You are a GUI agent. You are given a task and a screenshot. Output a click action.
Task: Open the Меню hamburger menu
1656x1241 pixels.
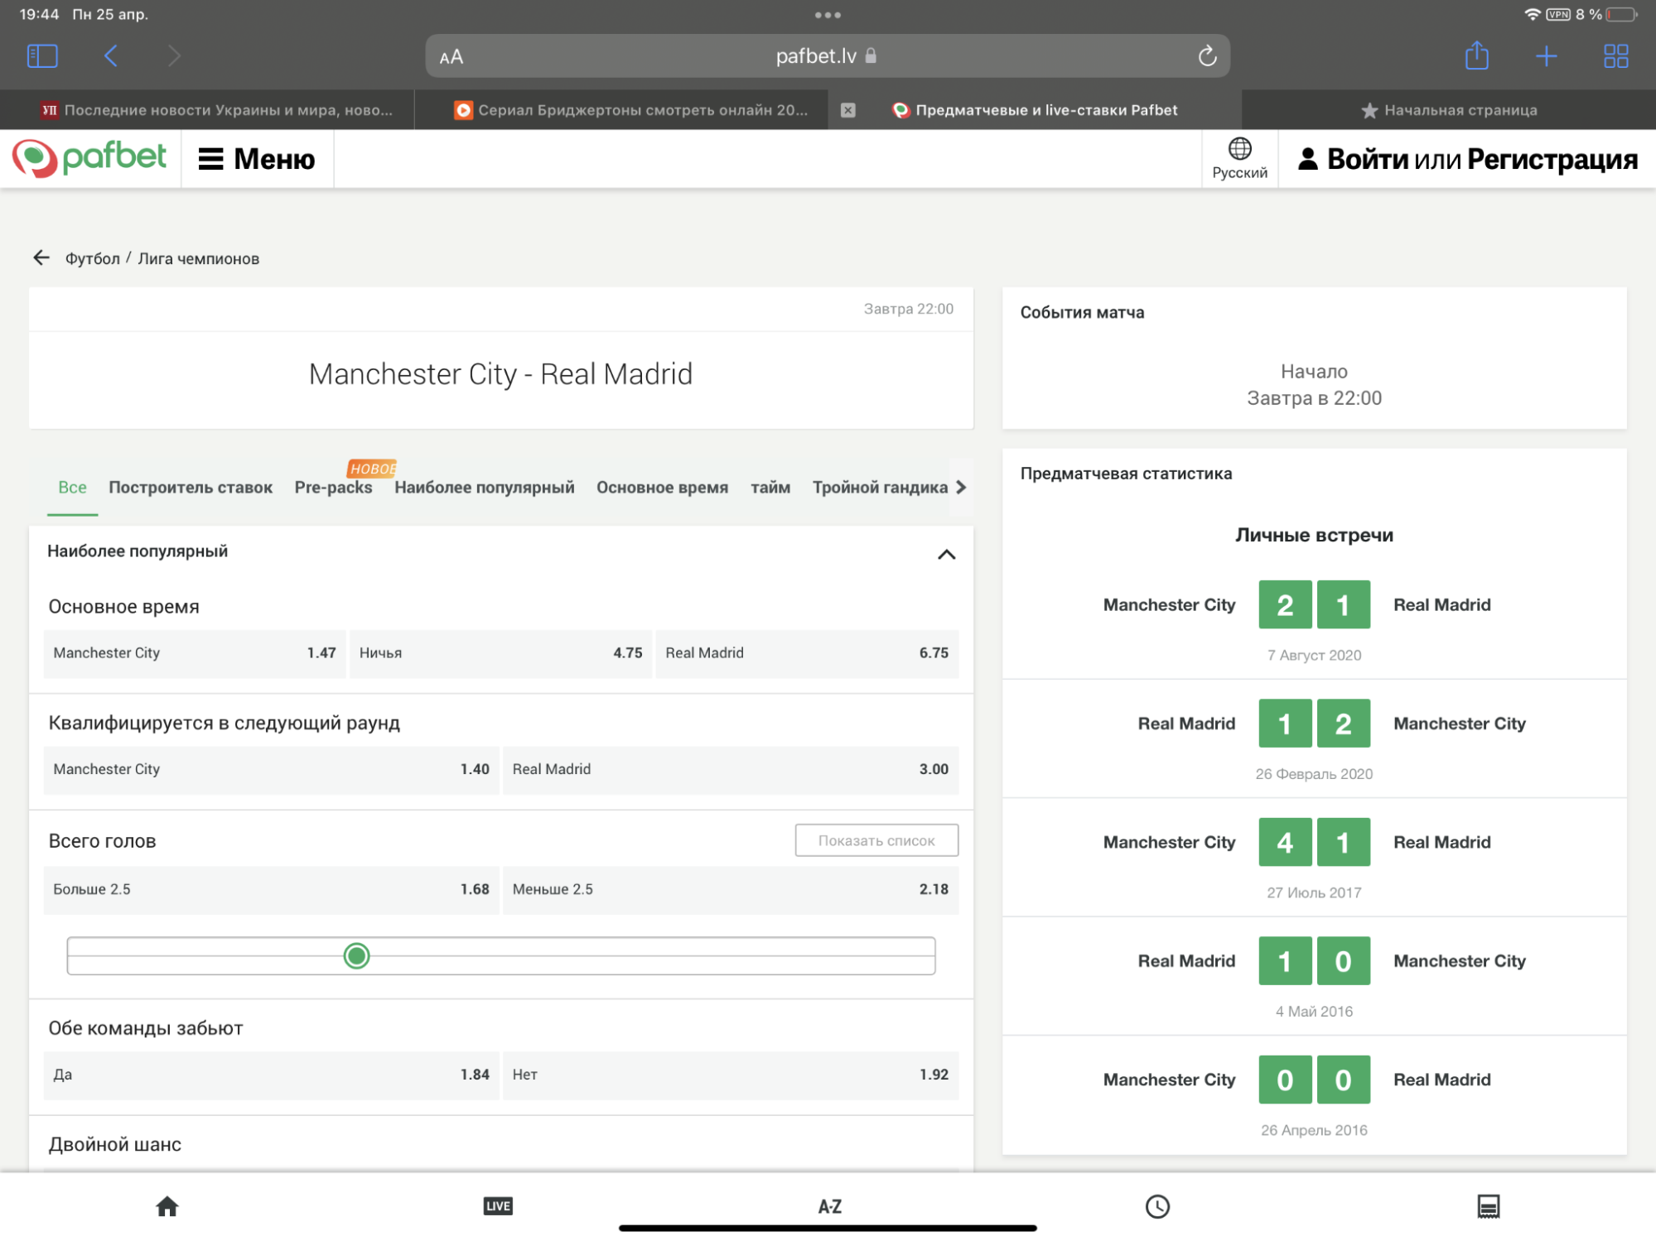(257, 158)
